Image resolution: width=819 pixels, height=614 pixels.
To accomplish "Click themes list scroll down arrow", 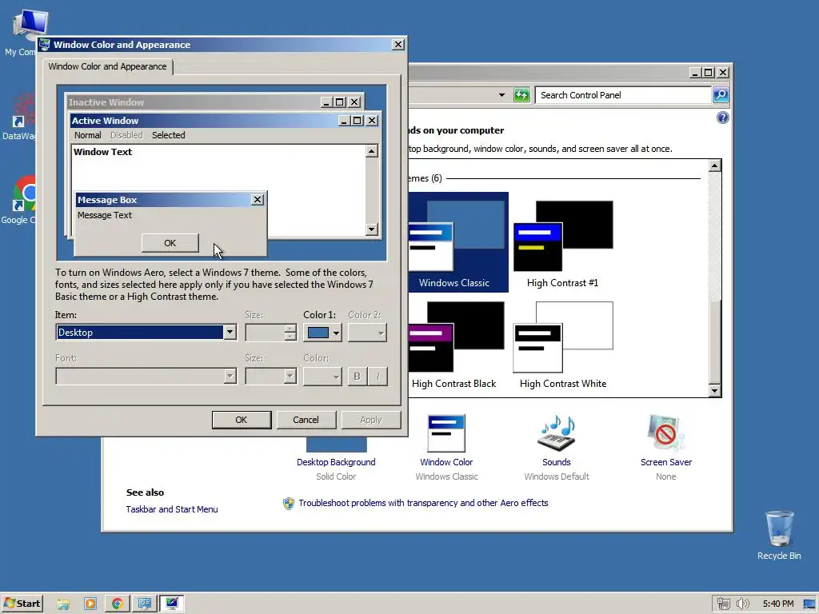I will click(714, 390).
